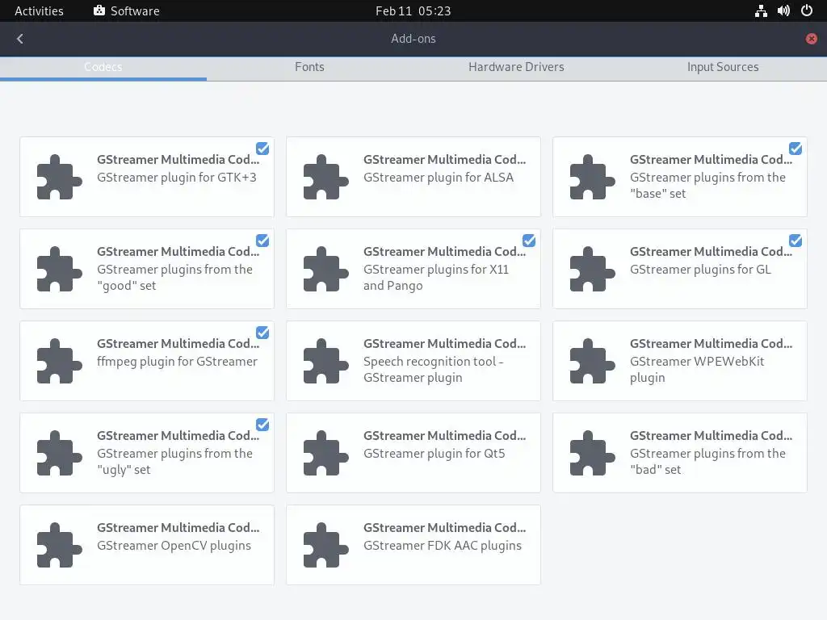Screen dimensions: 827x620
Task: Click the installed checkmark on ffmpeg plugin
Action: click(x=262, y=333)
